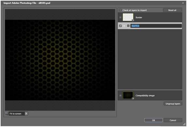Screen dimensions: 187x127
Task: Click the BeeHive layer name text field
Action: tap(156, 26)
